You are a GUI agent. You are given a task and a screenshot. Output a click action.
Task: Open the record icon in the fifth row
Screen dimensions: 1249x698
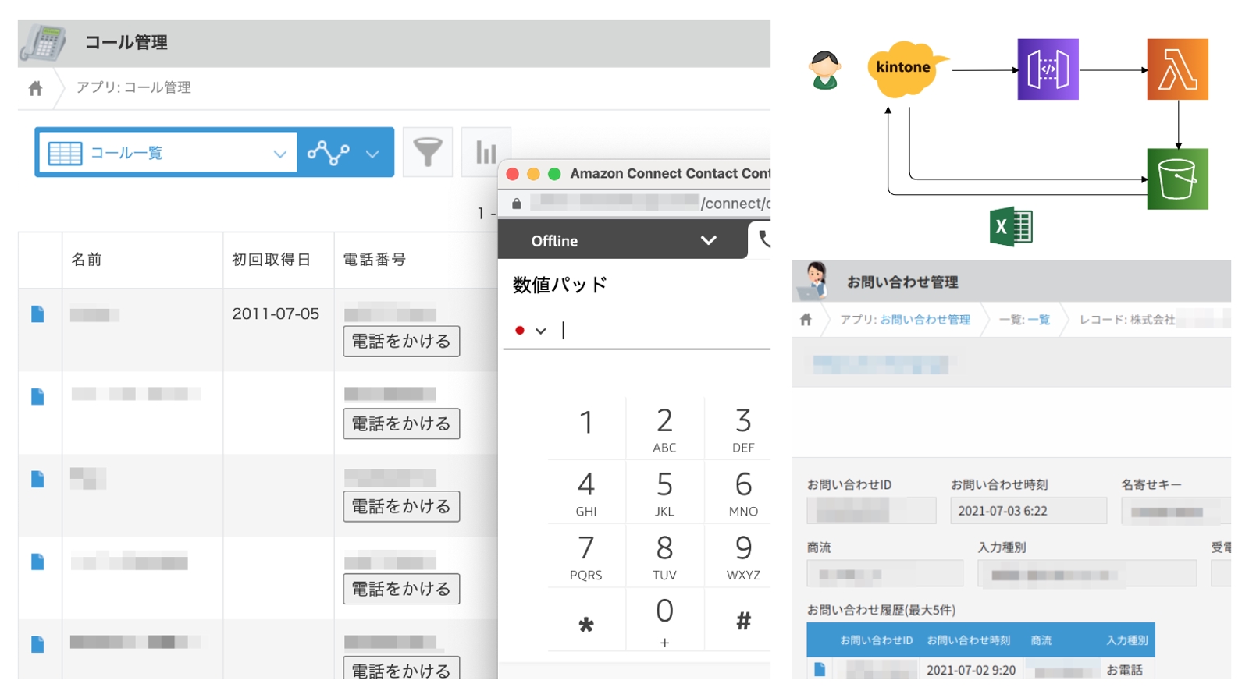(x=37, y=644)
